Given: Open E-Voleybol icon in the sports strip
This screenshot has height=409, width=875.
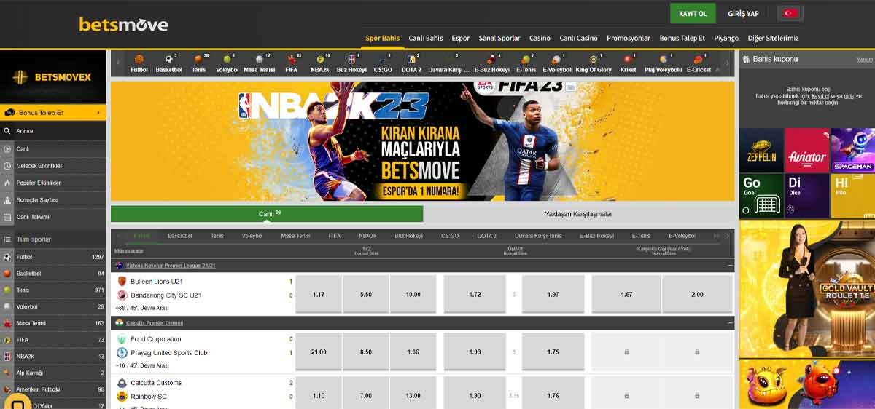Looking at the screenshot, I should tap(557, 63).
